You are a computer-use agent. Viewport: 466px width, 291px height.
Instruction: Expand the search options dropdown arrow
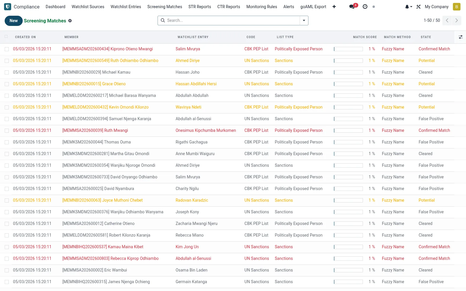304,20
